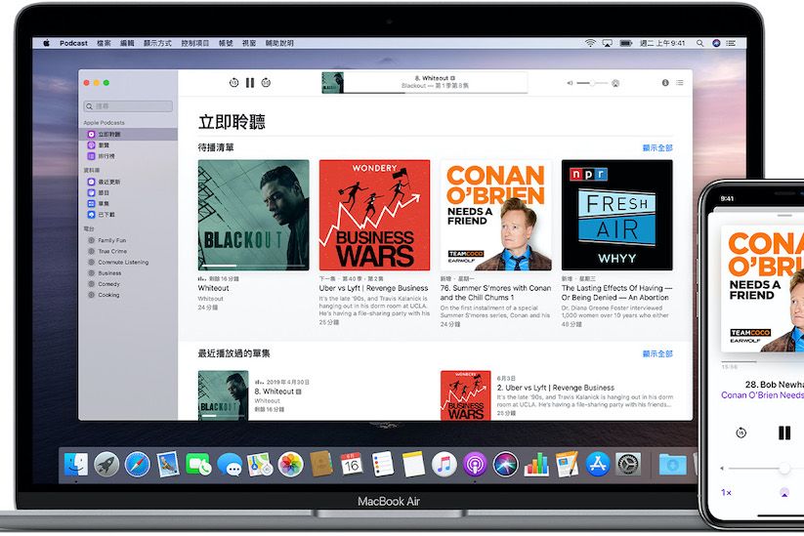Open Messages from the Dock

(x=230, y=465)
